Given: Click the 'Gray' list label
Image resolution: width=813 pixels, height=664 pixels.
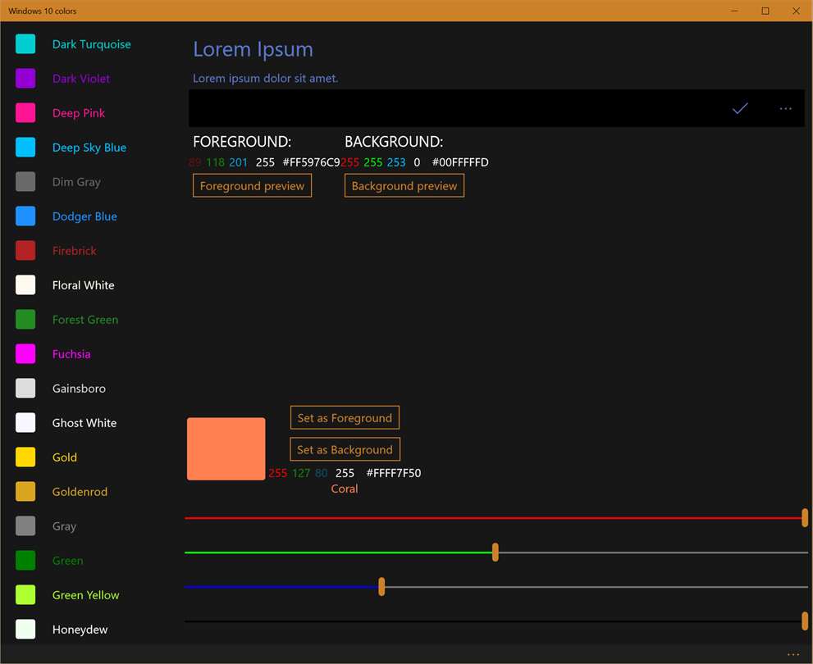Looking at the screenshot, I should 64,525.
